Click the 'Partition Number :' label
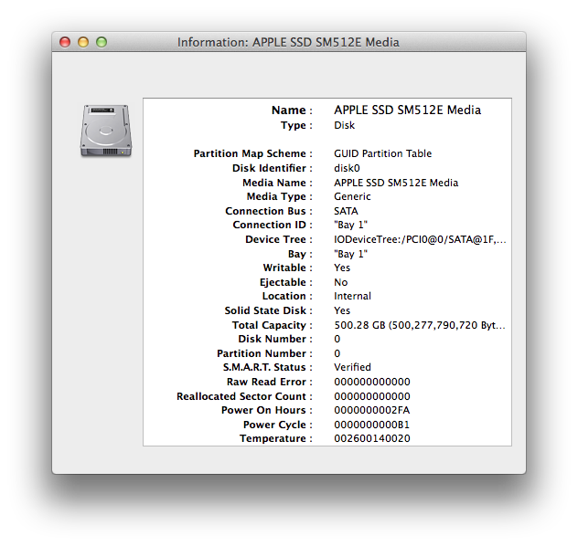578x546 pixels. (264, 354)
